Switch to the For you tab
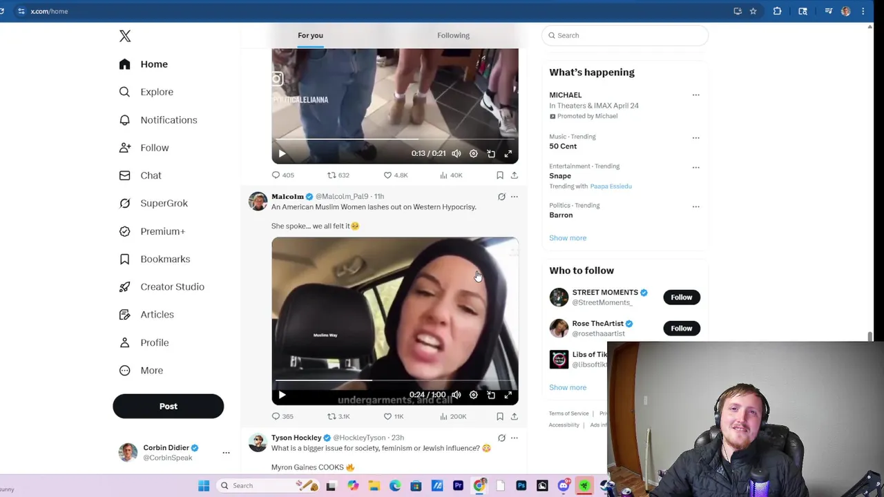 (x=310, y=35)
